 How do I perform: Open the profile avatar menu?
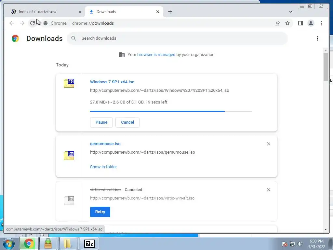click(311, 23)
